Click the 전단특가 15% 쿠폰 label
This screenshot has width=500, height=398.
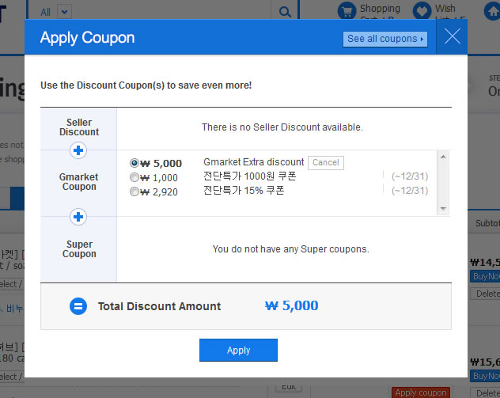pos(244,191)
